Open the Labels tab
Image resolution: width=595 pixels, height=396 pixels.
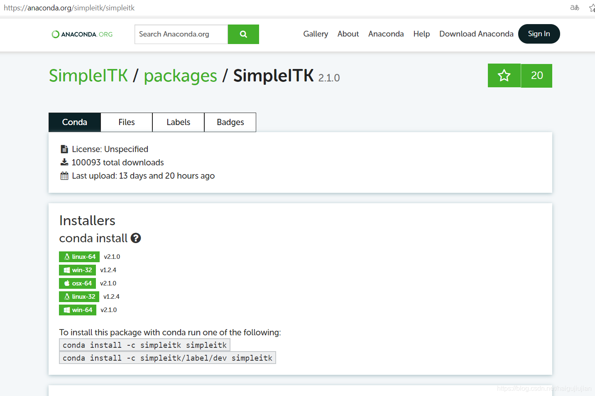click(x=178, y=122)
